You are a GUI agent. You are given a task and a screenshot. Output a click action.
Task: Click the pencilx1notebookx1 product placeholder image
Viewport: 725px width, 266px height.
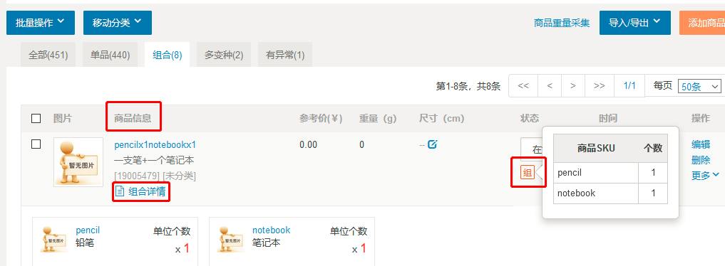(78, 162)
